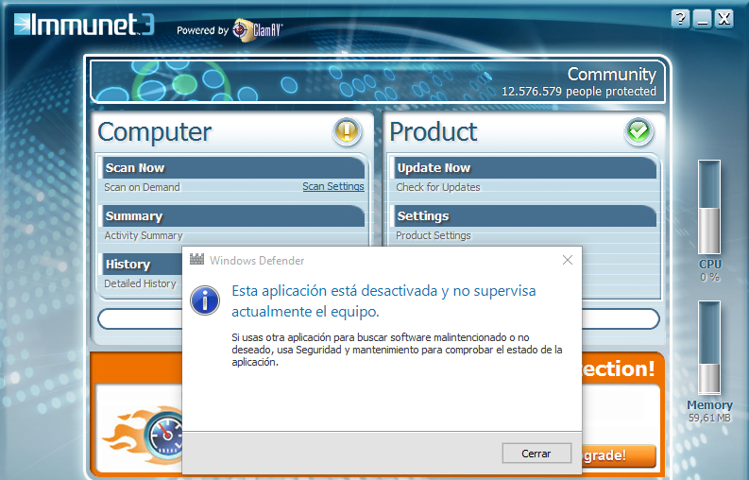Click the blue information icon in Defender dialog

click(x=205, y=300)
